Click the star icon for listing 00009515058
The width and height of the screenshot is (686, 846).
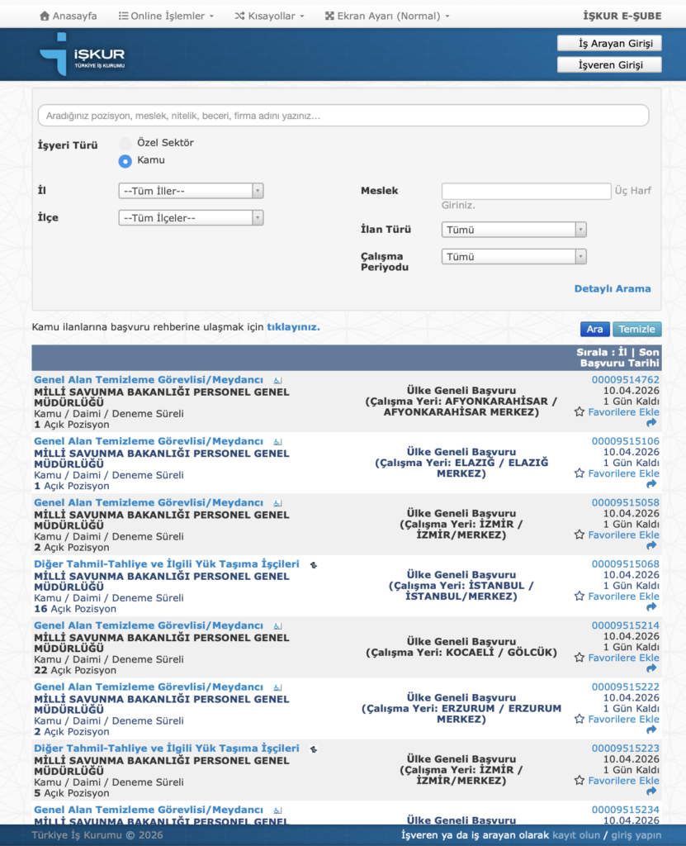[580, 535]
